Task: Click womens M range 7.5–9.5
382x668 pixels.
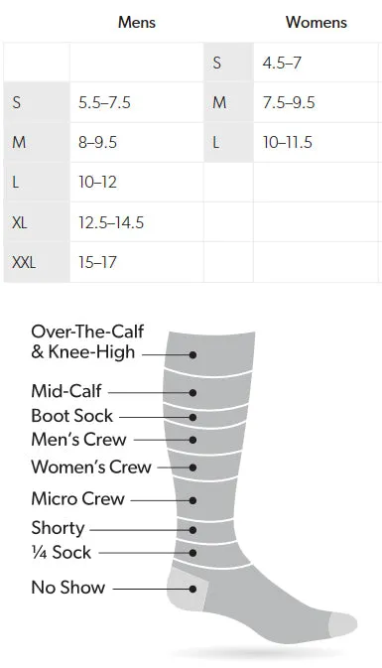Action: [289, 102]
